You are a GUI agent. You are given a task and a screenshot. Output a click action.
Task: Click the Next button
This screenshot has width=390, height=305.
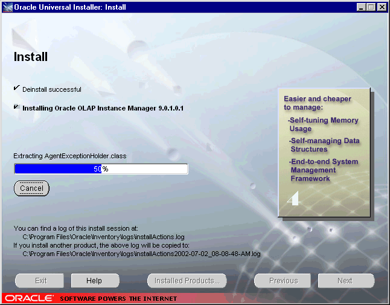(x=346, y=281)
